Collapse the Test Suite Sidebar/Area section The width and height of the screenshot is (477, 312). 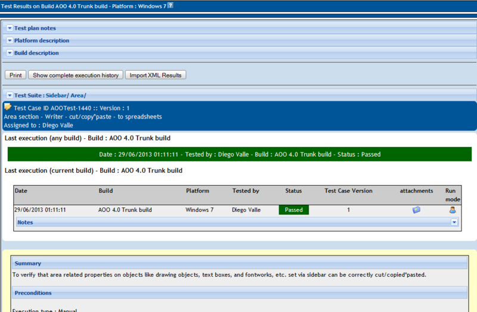coord(10,95)
